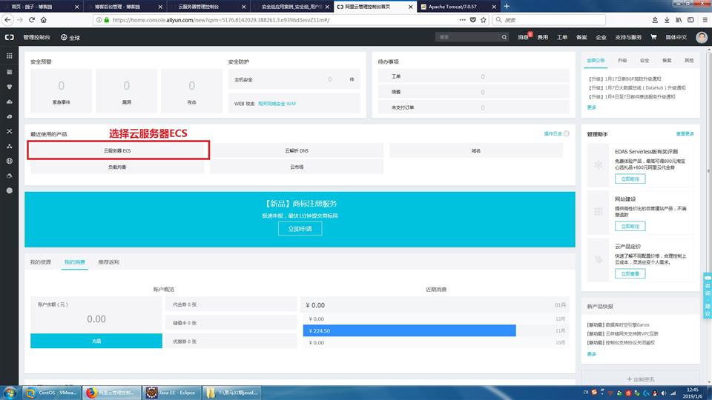Click the cross-tools icon in left sidebar
The height and width of the screenshot is (400, 712).
[x=9, y=131]
